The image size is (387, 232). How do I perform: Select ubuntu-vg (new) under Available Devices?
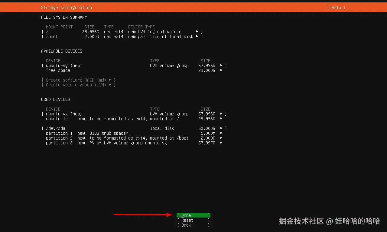[x=134, y=66]
